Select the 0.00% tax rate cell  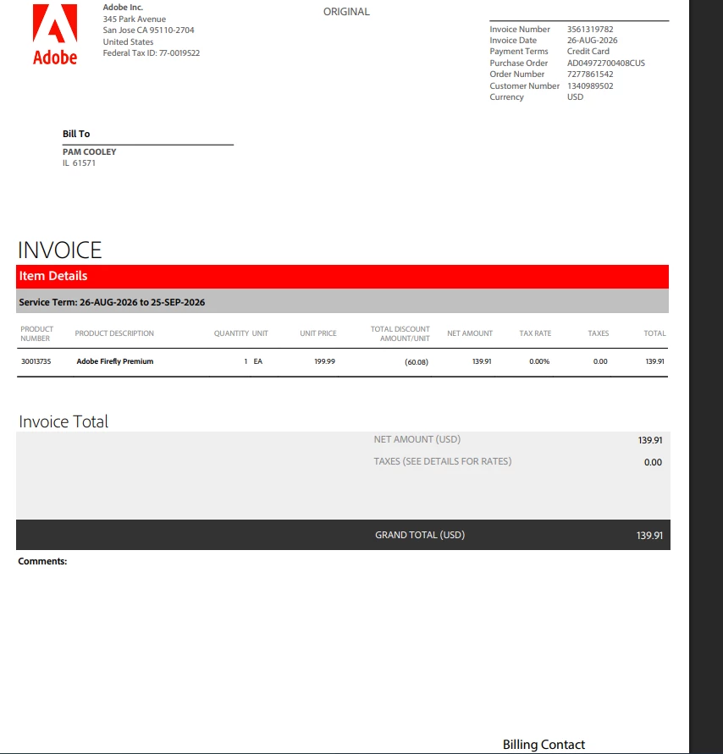539,361
